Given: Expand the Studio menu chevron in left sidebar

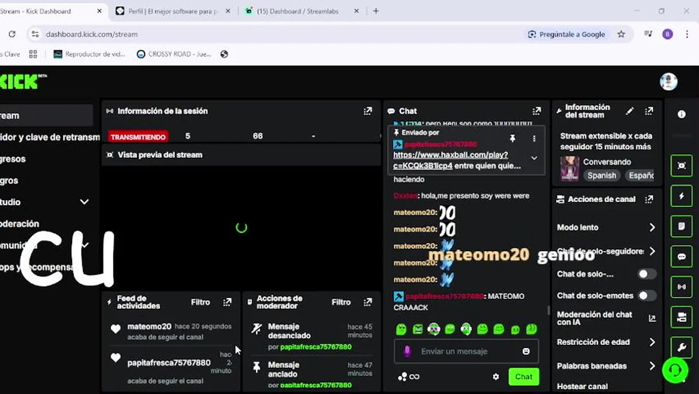Looking at the screenshot, I should click(84, 202).
